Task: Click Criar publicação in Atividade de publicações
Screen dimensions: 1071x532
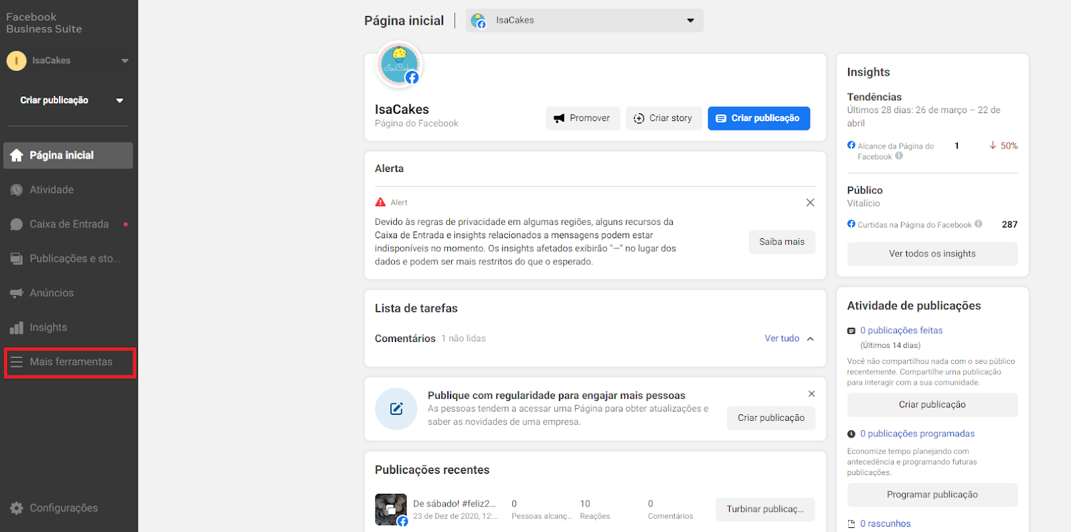Action: 932,405
